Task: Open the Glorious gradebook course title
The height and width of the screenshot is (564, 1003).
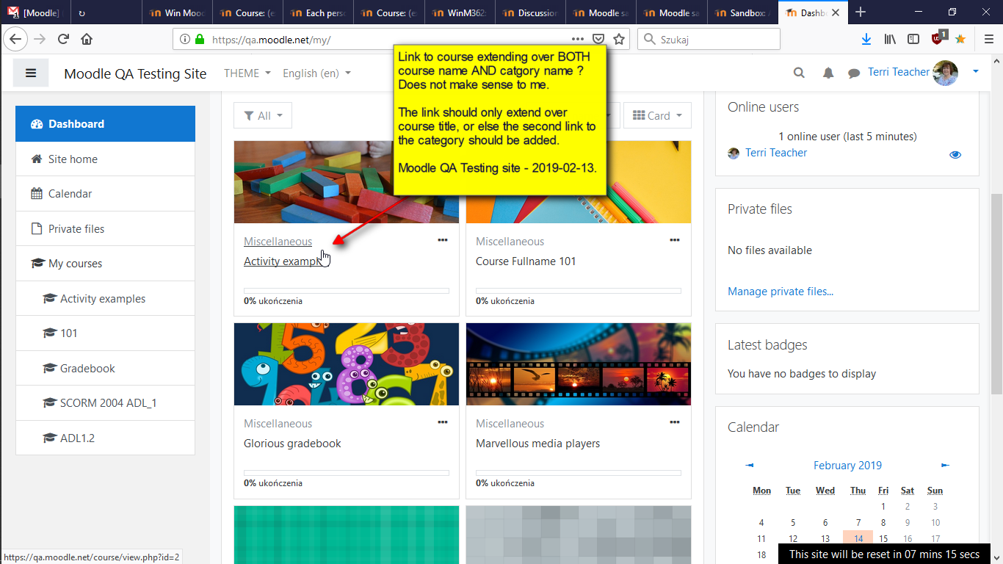Action: coord(292,444)
